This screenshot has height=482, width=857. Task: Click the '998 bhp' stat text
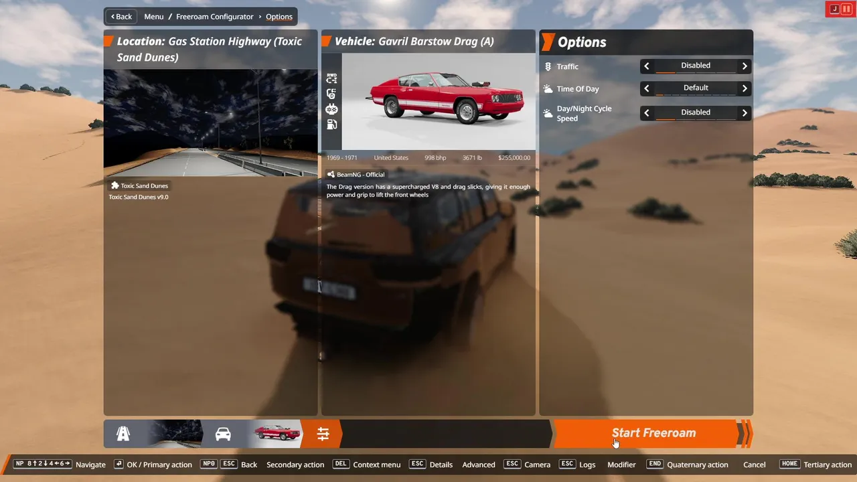click(x=435, y=158)
